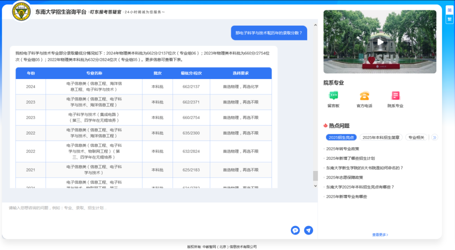Viewport: 455px width, 250px height.
Task: Open the 留言板 message board icon
Action: 333,95
